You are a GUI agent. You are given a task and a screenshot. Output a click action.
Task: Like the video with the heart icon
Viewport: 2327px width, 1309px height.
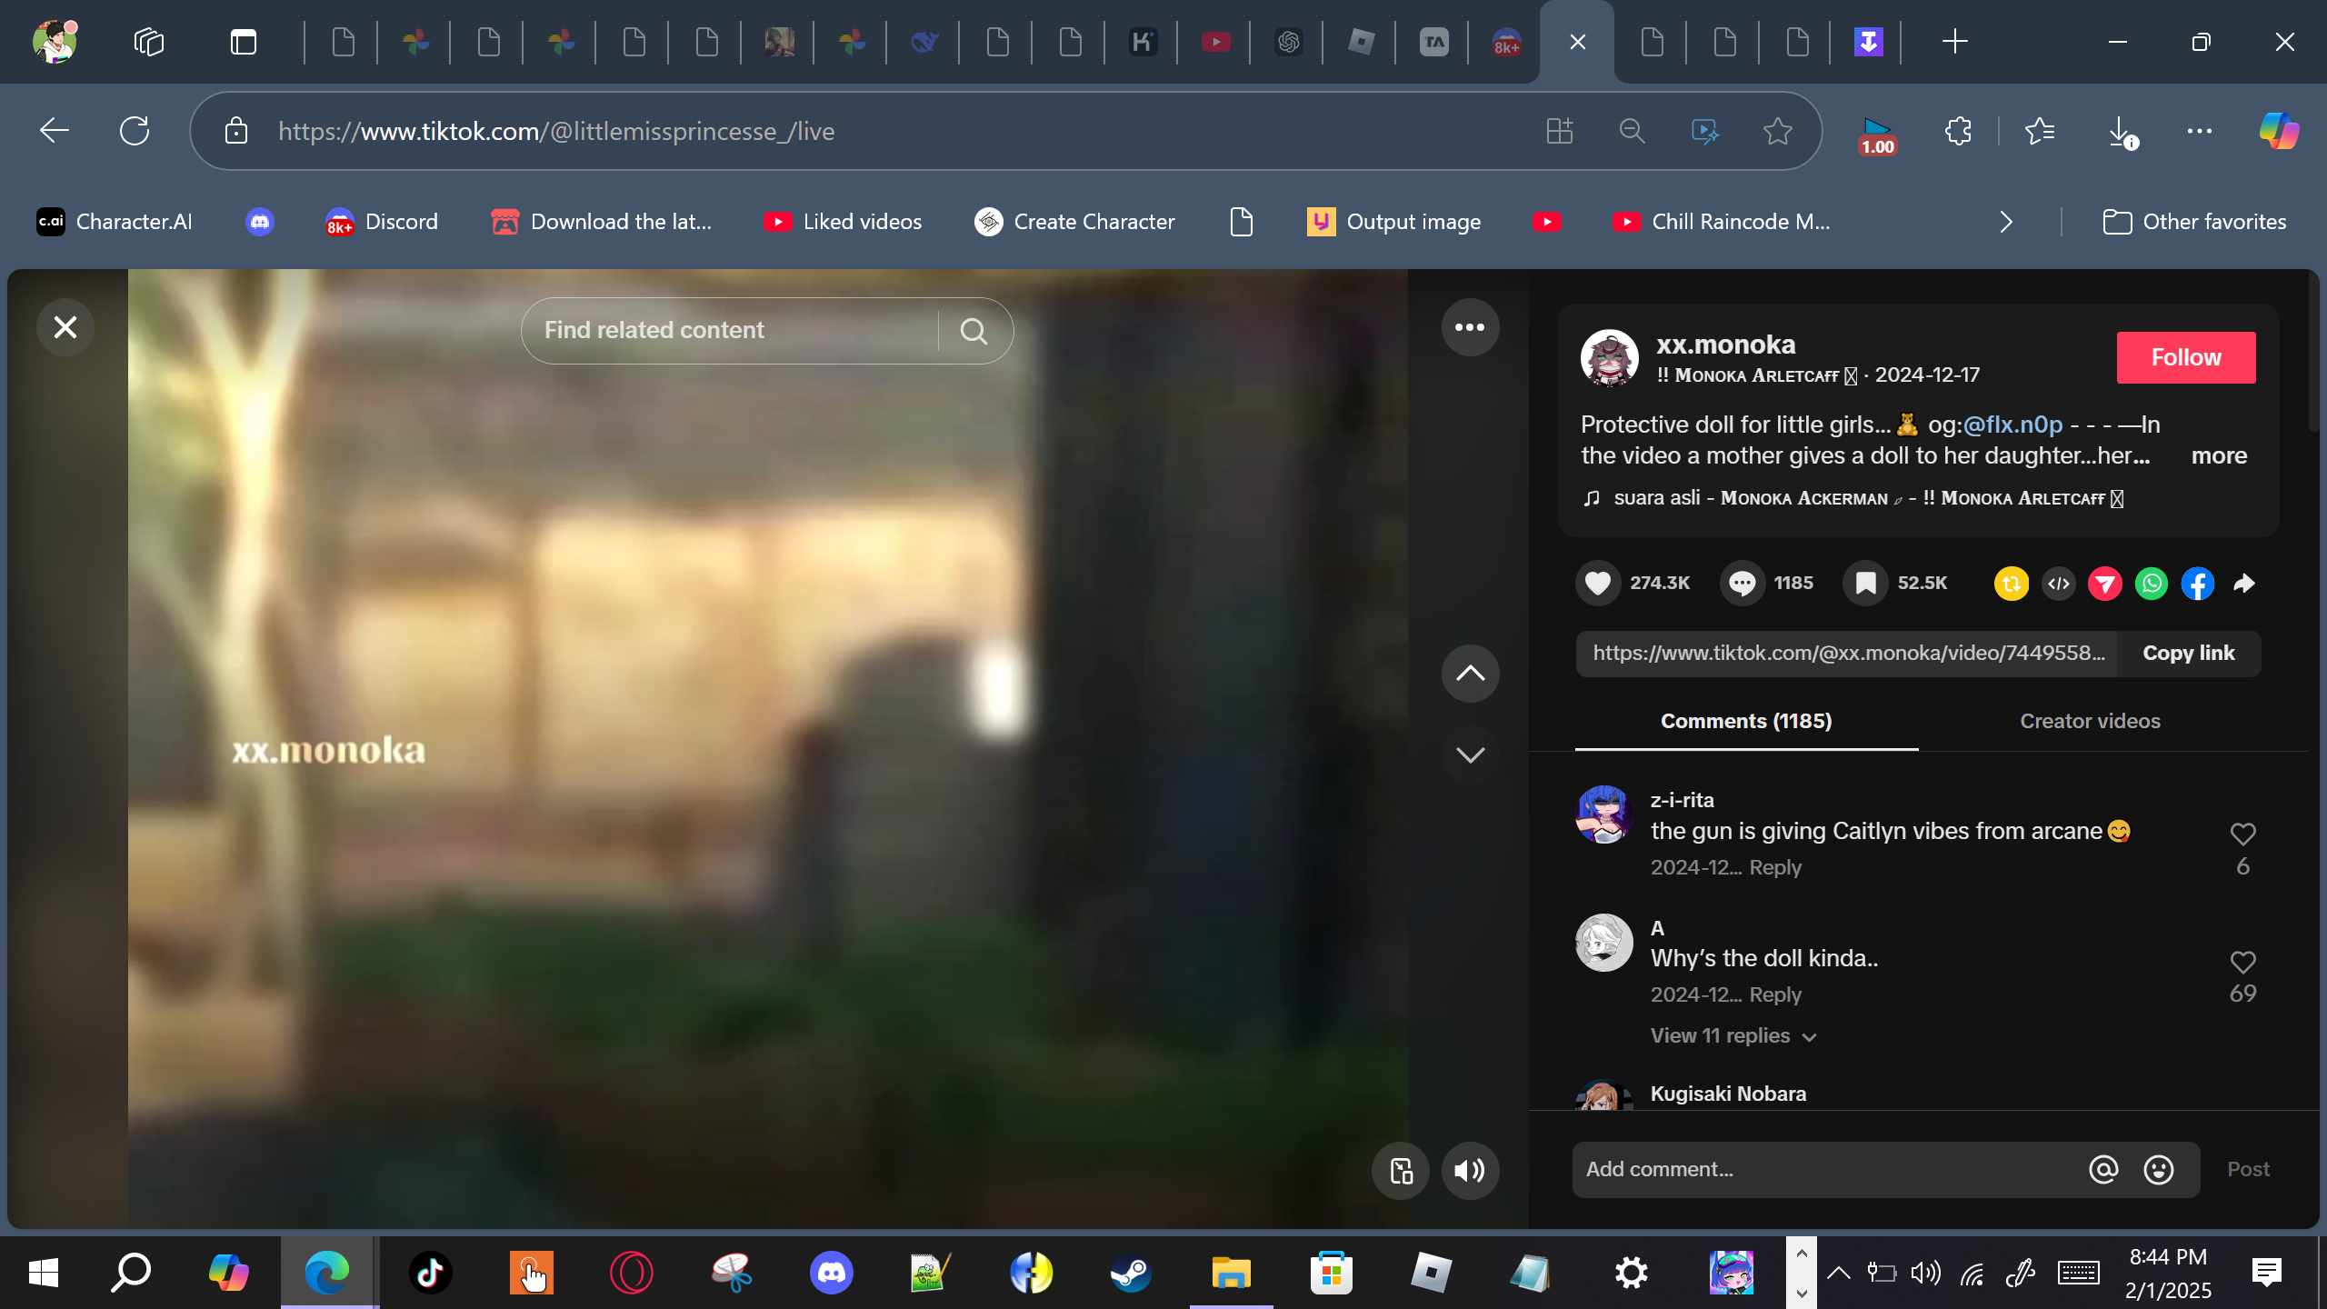pyautogui.click(x=1597, y=583)
